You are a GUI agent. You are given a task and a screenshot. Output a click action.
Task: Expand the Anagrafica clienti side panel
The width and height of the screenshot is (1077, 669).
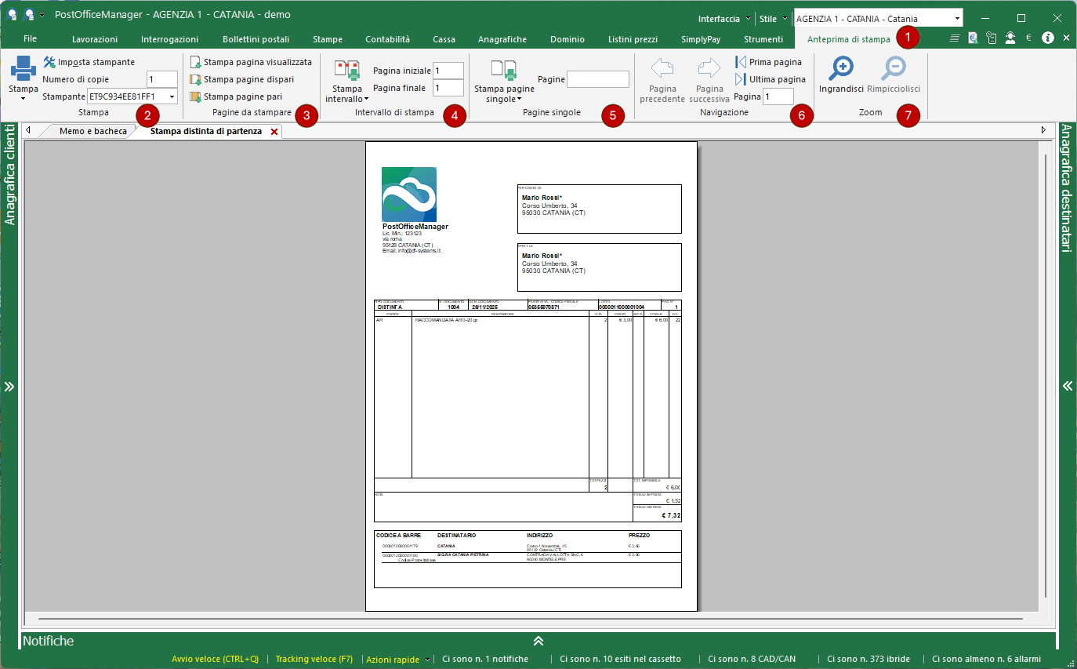[x=9, y=387]
